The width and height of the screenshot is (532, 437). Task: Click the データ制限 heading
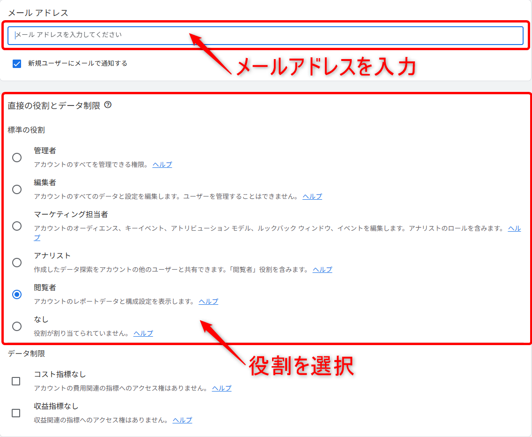[26, 354]
